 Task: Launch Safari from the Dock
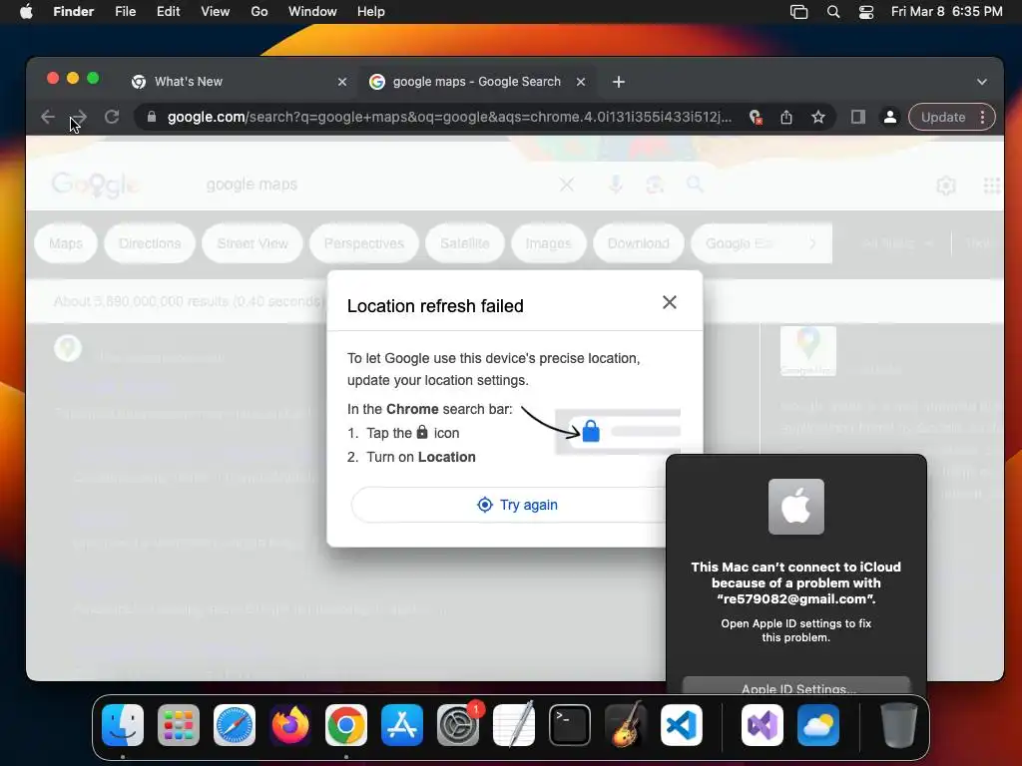[235, 725]
